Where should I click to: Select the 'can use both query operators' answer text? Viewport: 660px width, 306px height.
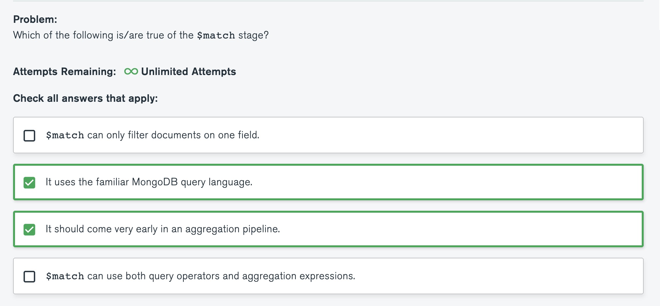[x=221, y=276]
